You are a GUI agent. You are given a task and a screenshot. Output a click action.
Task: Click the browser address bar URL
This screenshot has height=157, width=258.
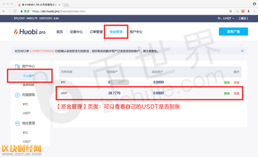tap(59, 11)
